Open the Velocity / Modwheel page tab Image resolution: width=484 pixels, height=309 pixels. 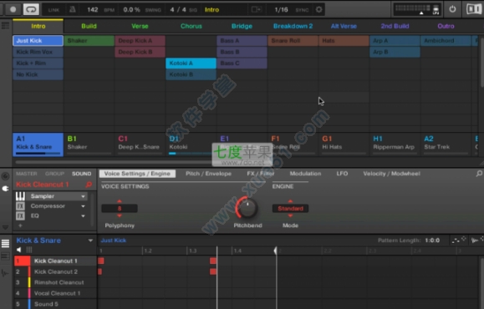[x=391, y=174]
